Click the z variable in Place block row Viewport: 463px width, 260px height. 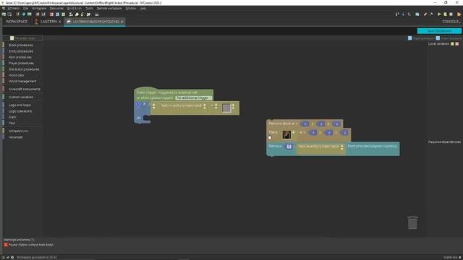click(344, 133)
